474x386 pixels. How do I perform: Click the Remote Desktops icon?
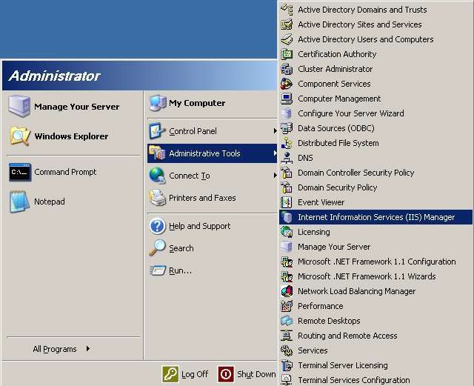287,321
